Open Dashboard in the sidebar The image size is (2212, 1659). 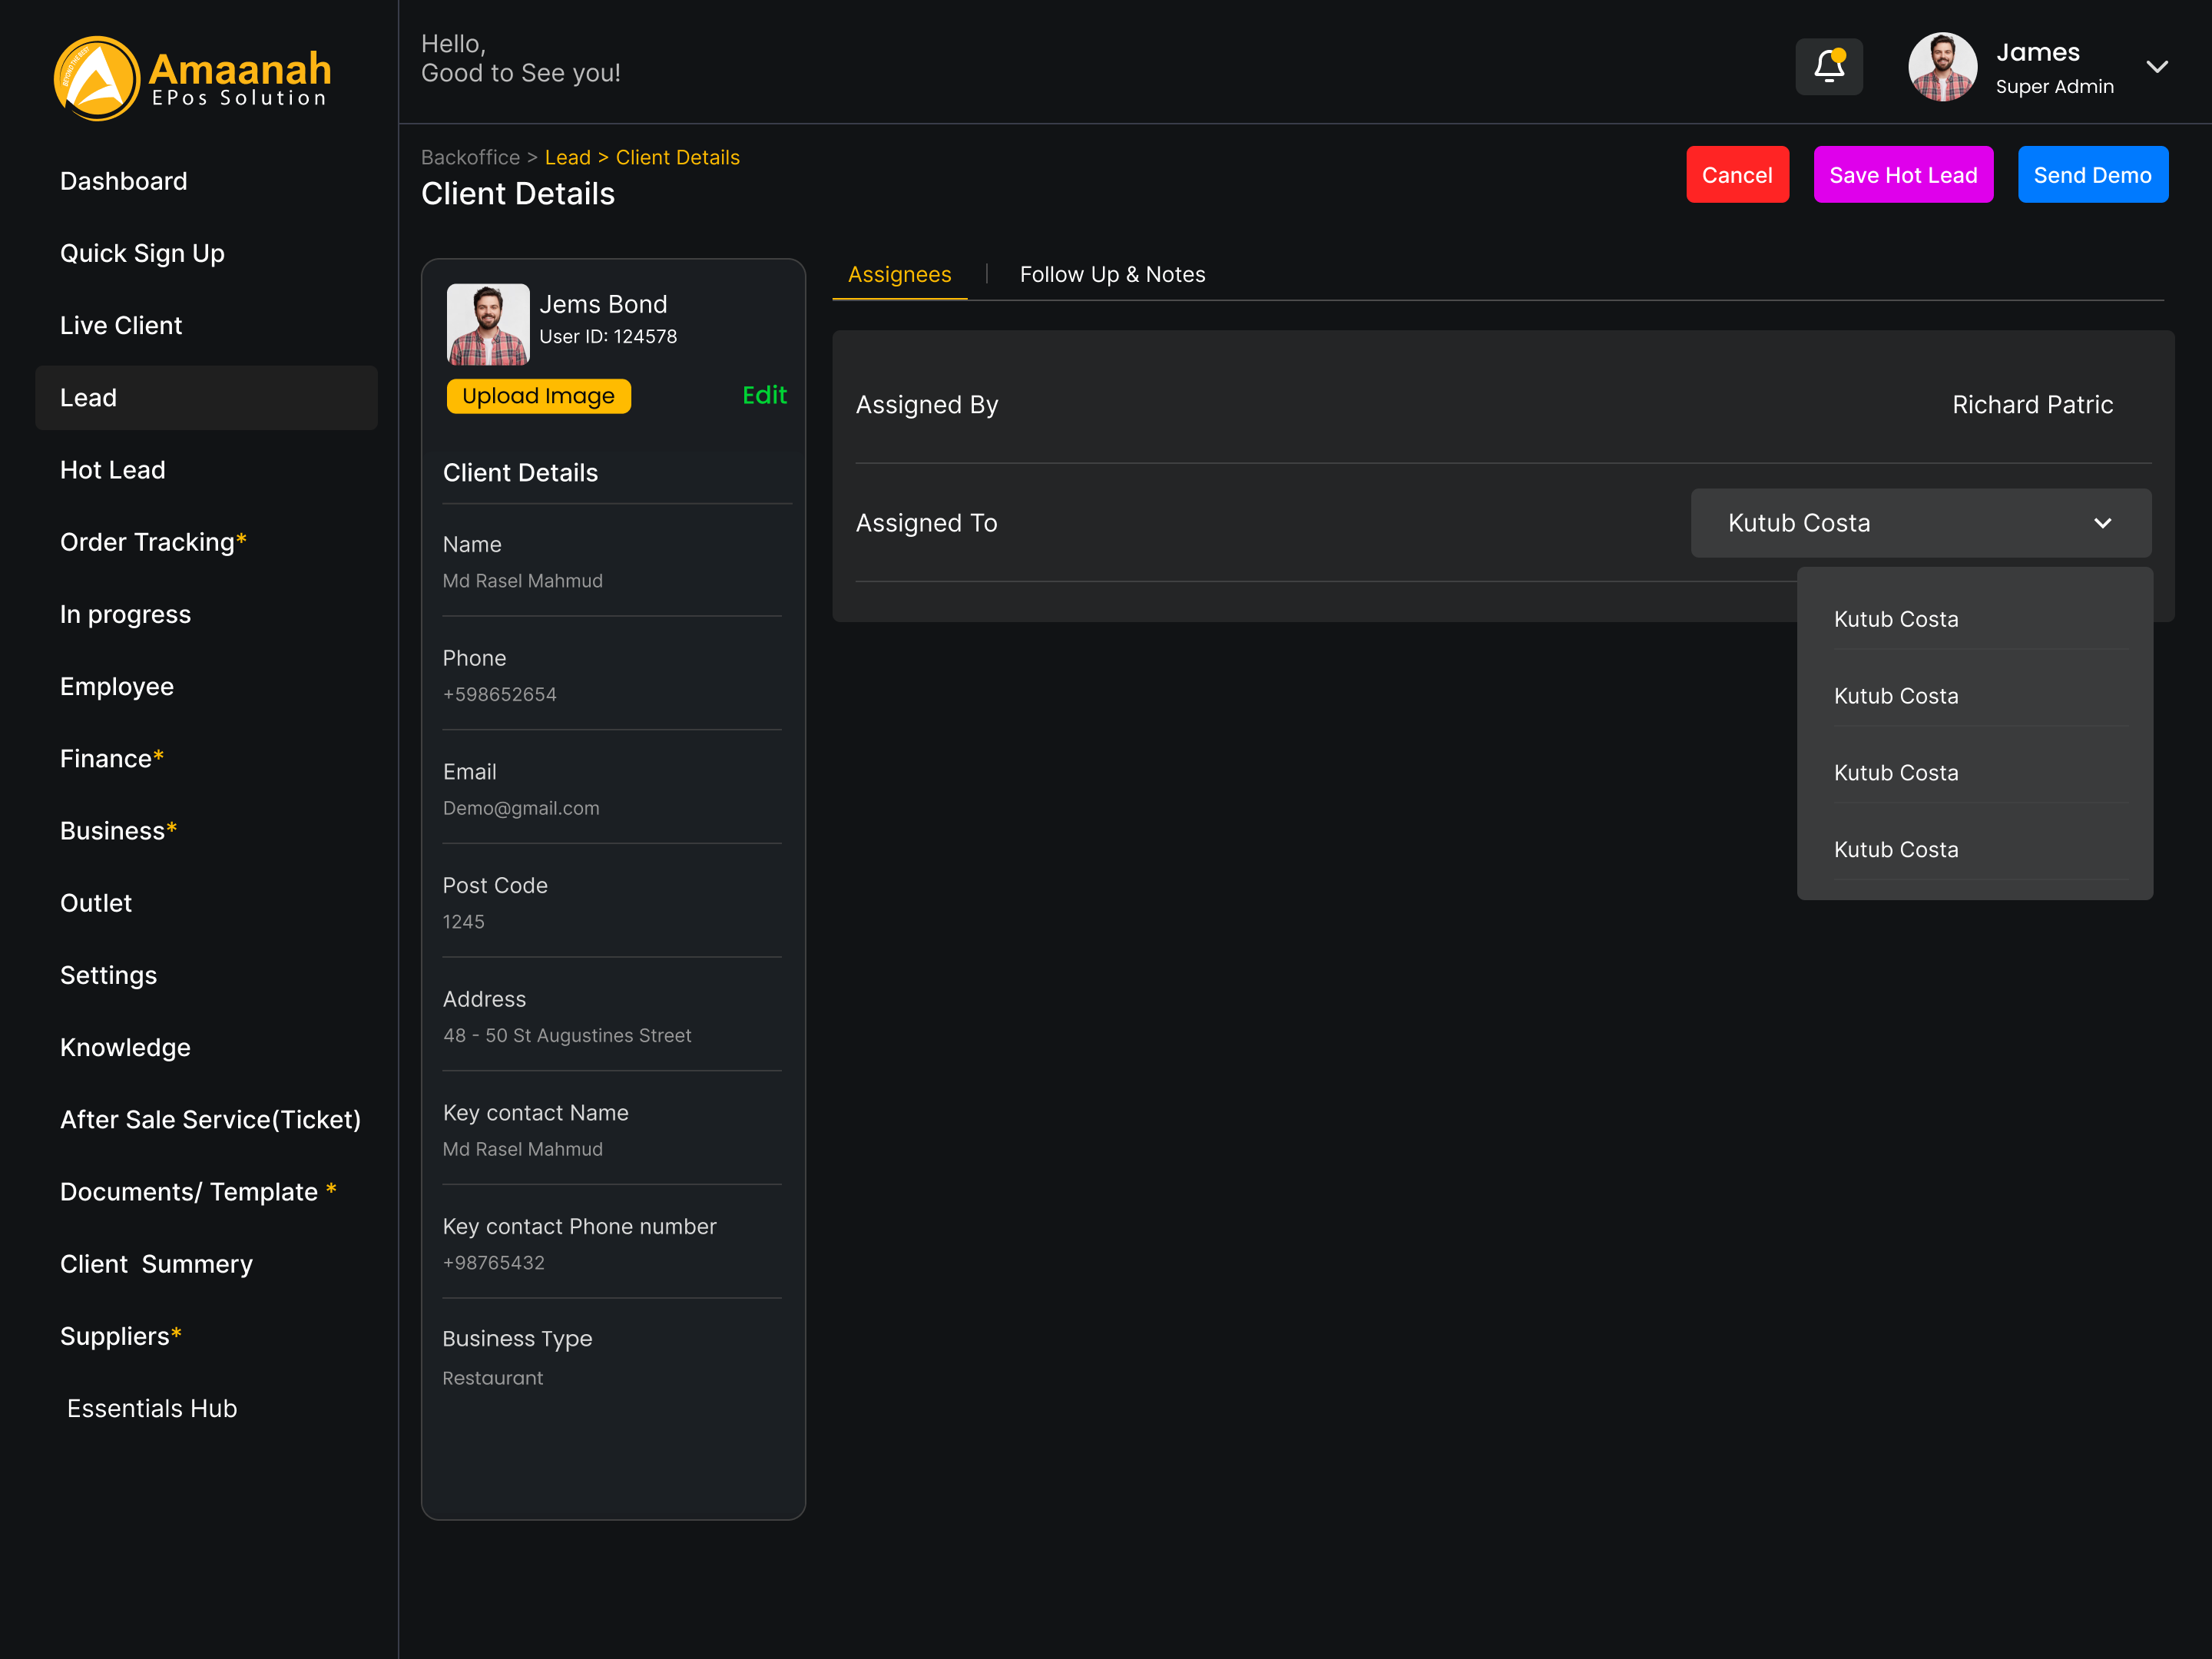(x=123, y=181)
